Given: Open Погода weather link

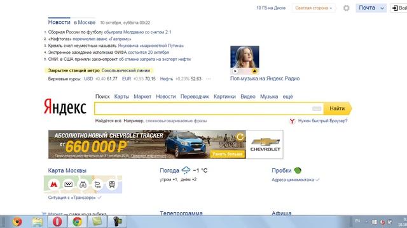Looking at the screenshot, I should (x=169, y=170).
